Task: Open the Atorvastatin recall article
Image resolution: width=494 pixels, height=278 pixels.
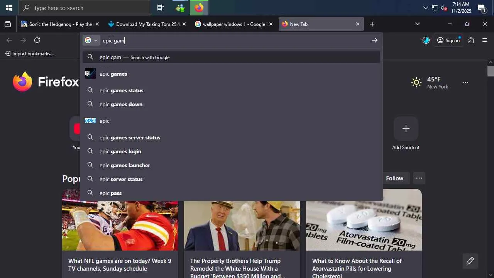Action: 357,268
